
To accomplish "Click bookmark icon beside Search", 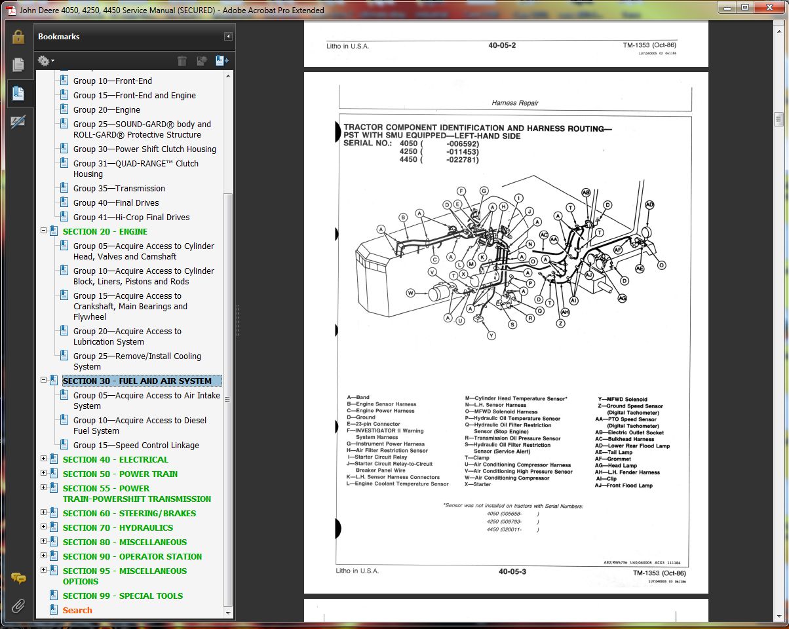I will (x=54, y=610).
